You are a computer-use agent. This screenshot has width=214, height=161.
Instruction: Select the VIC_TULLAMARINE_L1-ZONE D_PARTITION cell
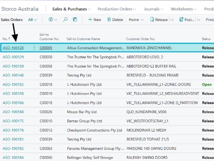click(162, 103)
